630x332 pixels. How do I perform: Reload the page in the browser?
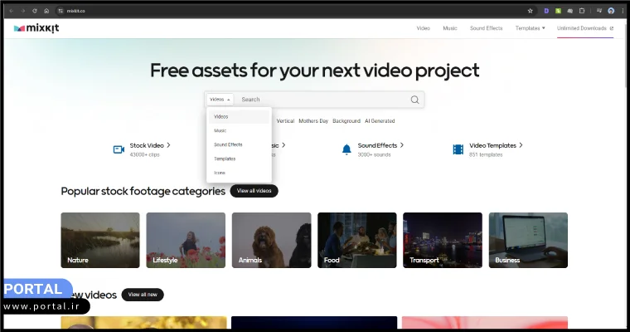click(34, 11)
